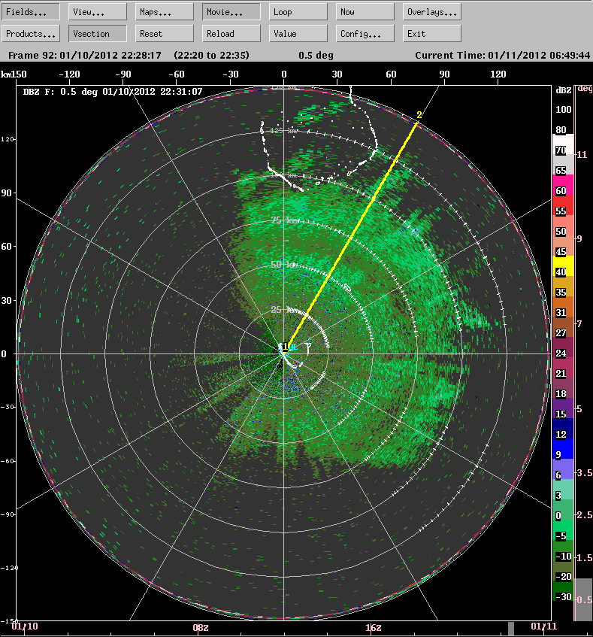The image size is (593, 637).
Task: Click the 9 dBZ blue color swatch
Action: coord(564,449)
